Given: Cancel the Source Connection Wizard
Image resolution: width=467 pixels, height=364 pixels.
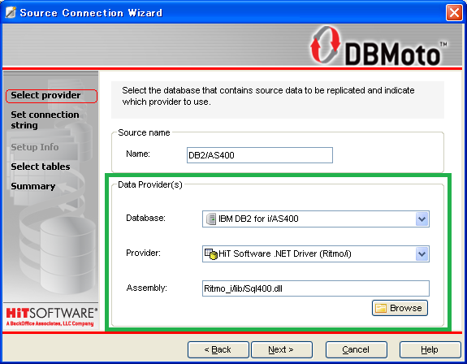Looking at the screenshot, I should 357,349.
